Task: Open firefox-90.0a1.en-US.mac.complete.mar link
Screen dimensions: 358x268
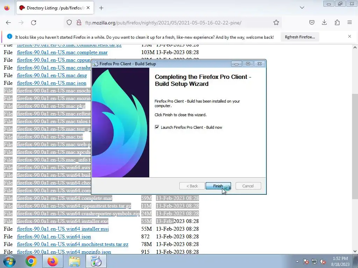Action: click(62, 52)
